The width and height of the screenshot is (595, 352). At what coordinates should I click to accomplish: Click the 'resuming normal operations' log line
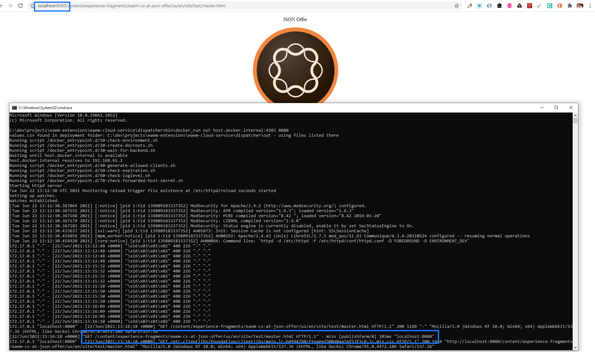[x=270, y=236]
